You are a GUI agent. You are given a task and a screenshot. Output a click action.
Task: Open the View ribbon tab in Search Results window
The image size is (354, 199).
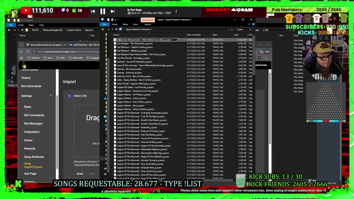(x=135, y=24)
